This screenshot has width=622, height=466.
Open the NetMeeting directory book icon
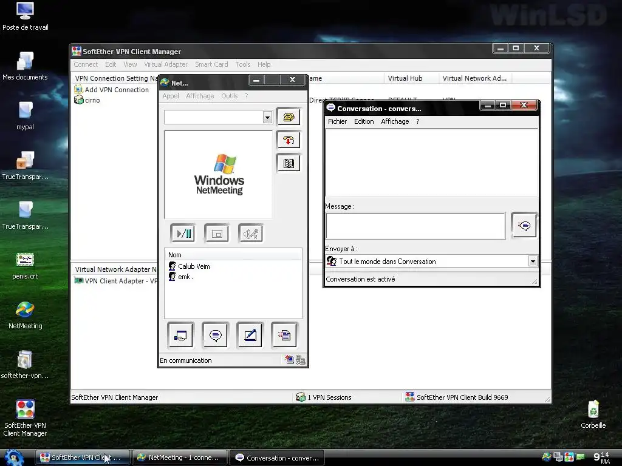pos(289,163)
